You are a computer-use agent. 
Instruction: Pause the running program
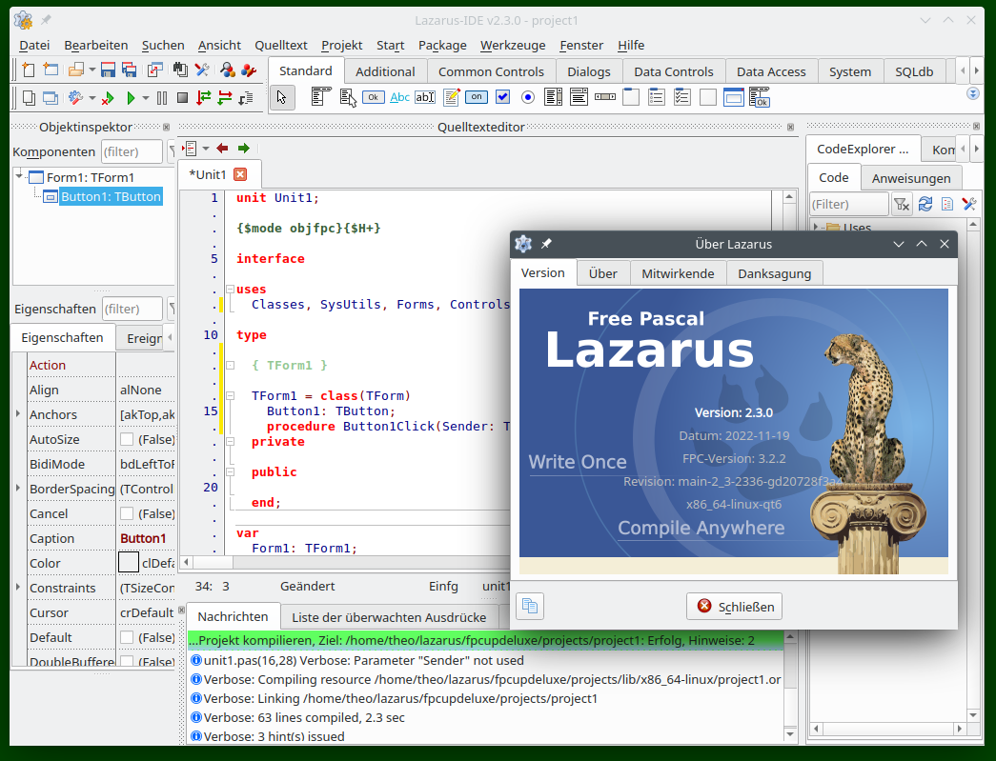(x=162, y=98)
